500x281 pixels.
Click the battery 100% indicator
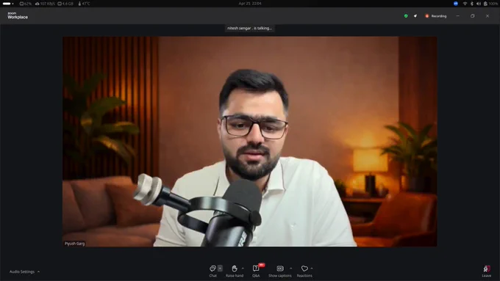pos(490,4)
